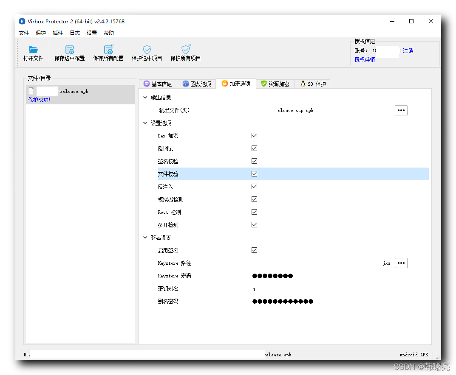Viewport: 456px width, 375px height.
Task: Switch to the 基本信息 tab
Action: tap(158, 84)
